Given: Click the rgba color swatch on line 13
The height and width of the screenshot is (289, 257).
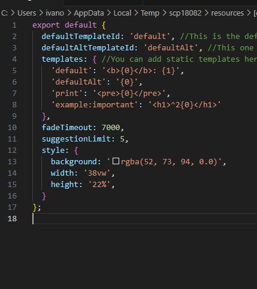Looking at the screenshot, I should (116, 161).
